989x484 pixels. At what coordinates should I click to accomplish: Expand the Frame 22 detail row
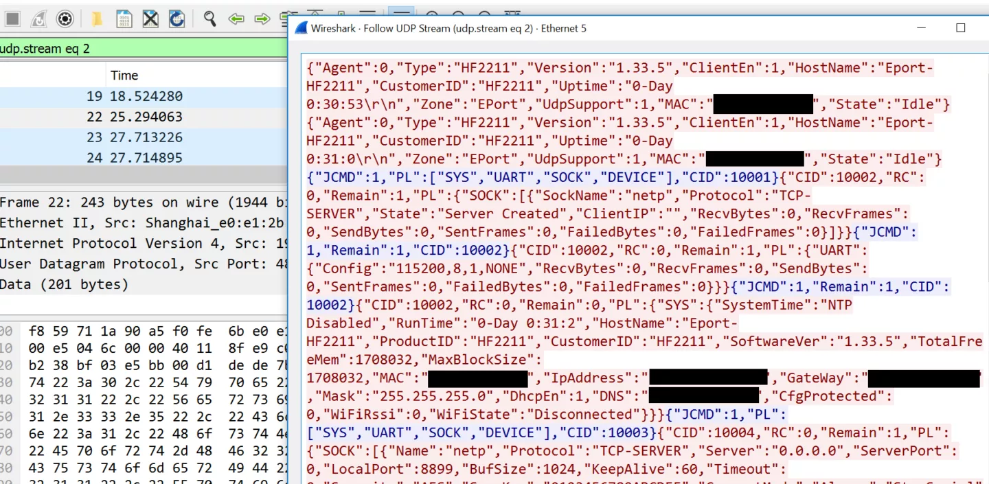coord(144,203)
